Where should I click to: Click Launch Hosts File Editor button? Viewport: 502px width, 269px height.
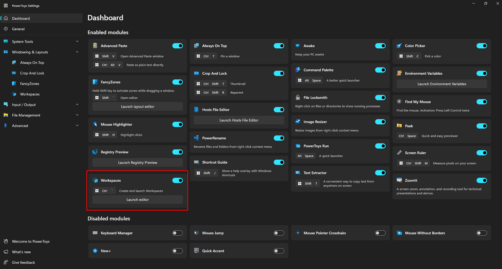(x=239, y=120)
